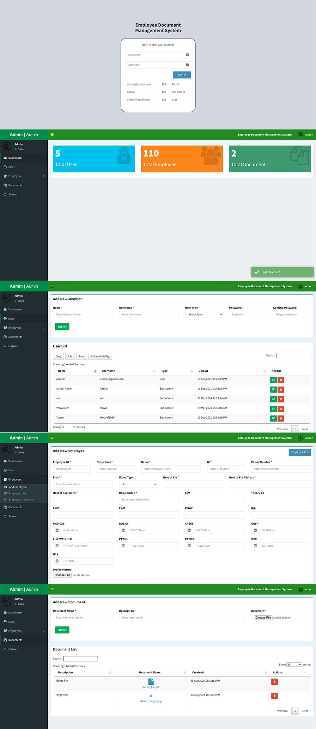Toggle Column Visibility in User List
The width and height of the screenshot is (316, 729).
click(100, 356)
